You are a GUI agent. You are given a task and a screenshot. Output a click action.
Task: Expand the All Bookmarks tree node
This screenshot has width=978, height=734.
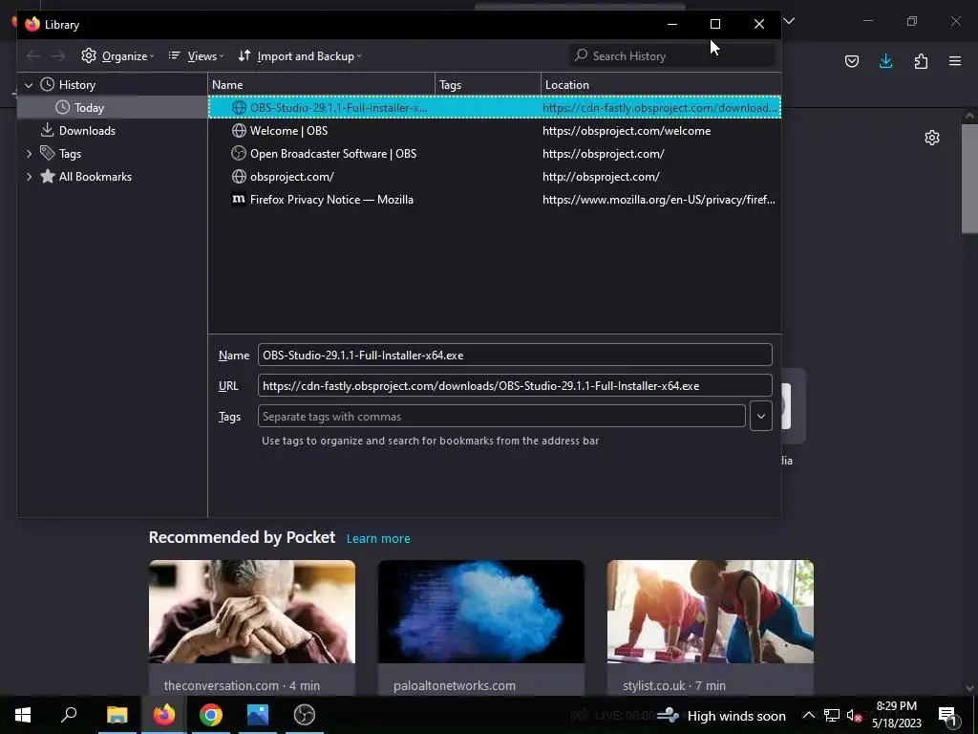coord(29,177)
